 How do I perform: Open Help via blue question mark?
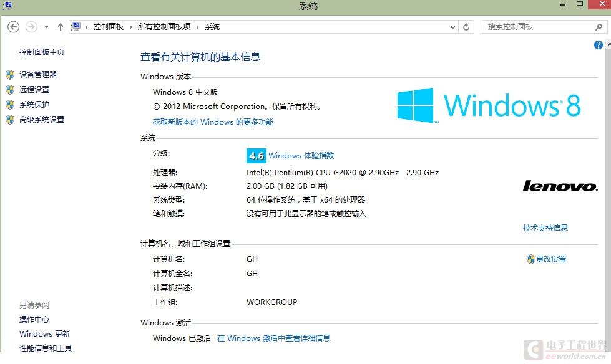point(598,45)
